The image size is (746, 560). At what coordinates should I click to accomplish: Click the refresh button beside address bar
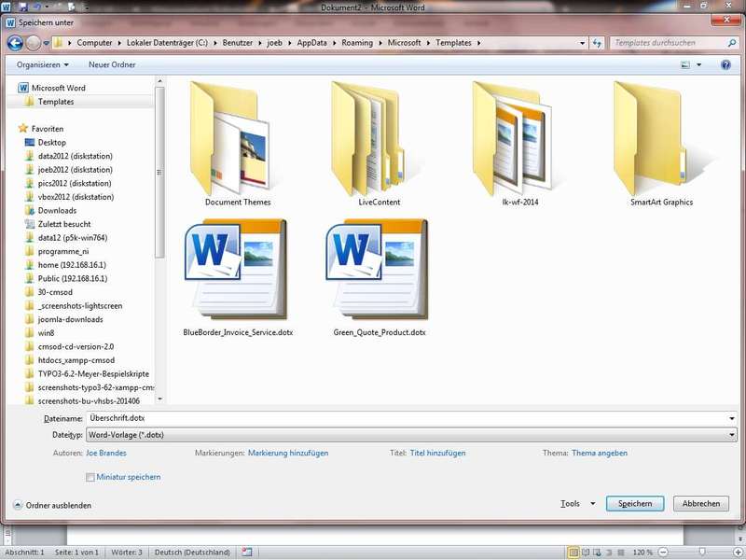pyautogui.click(x=596, y=43)
